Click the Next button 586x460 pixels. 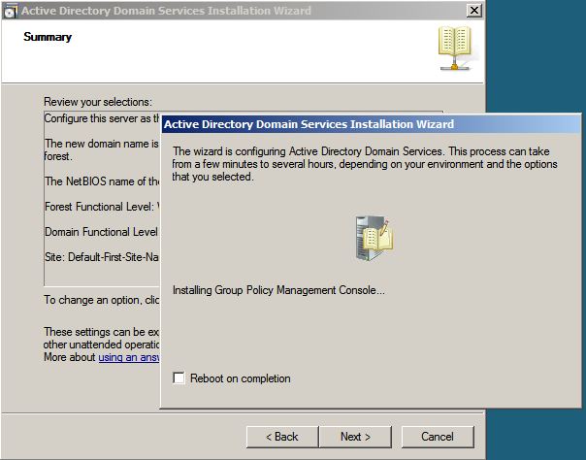coord(355,437)
